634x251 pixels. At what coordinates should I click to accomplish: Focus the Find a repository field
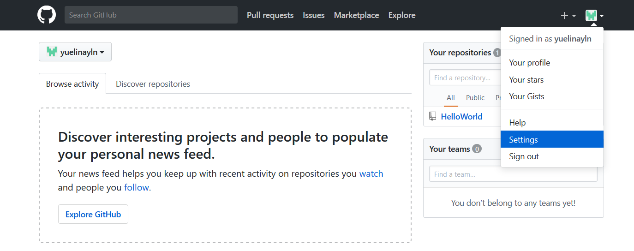pos(465,78)
